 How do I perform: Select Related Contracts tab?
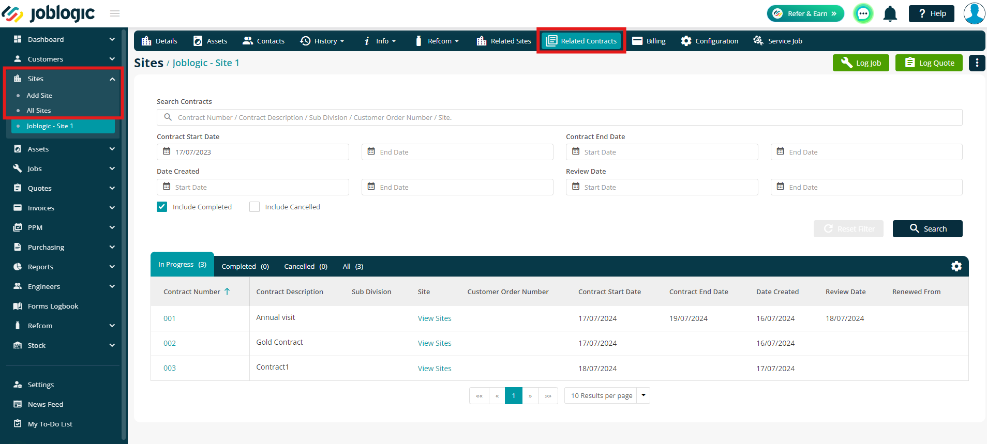(x=581, y=41)
